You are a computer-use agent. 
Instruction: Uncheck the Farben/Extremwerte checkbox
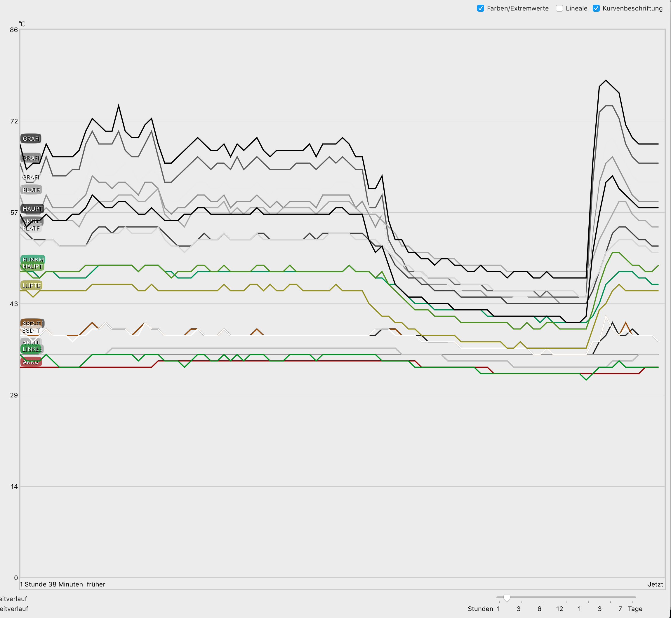coord(480,8)
